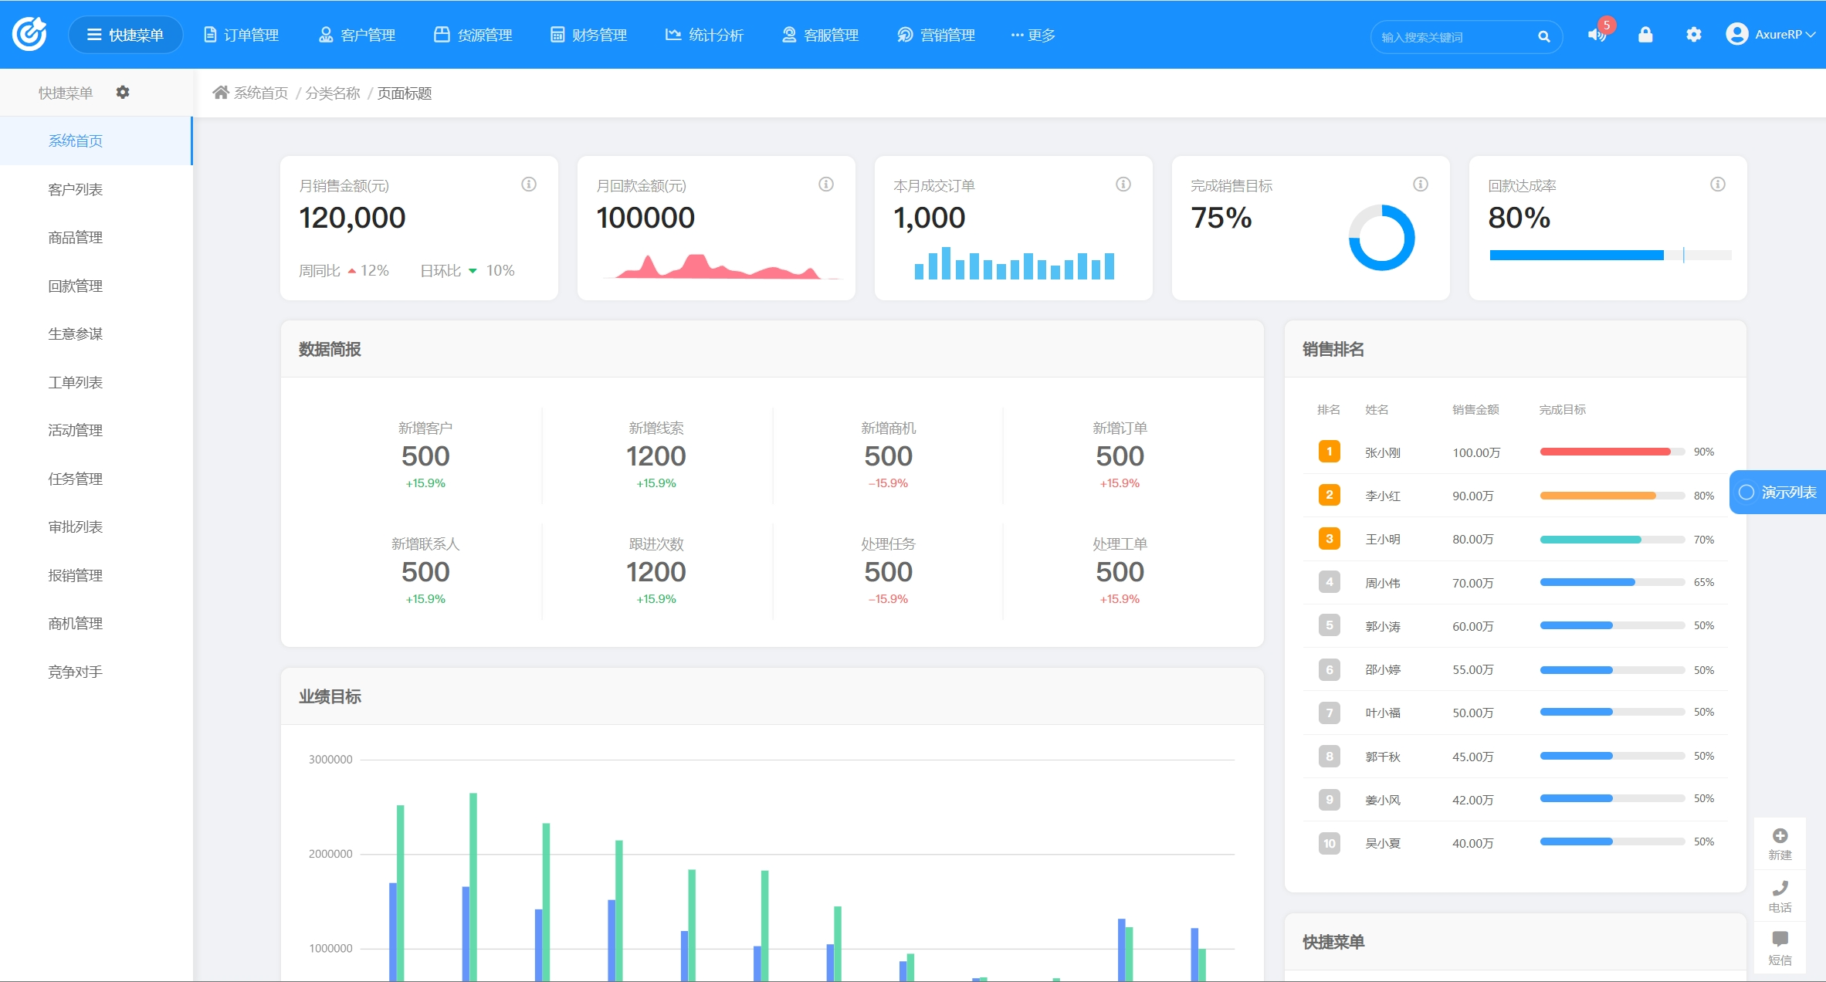Open 财务管理 menu
The height and width of the screenshot is (982, 1826).
click(588, 35)
